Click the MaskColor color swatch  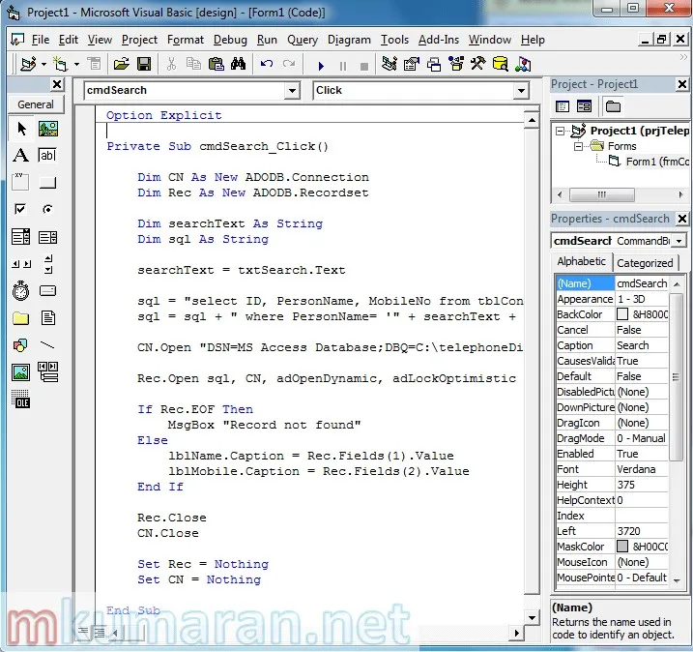(x=621, y=547)
